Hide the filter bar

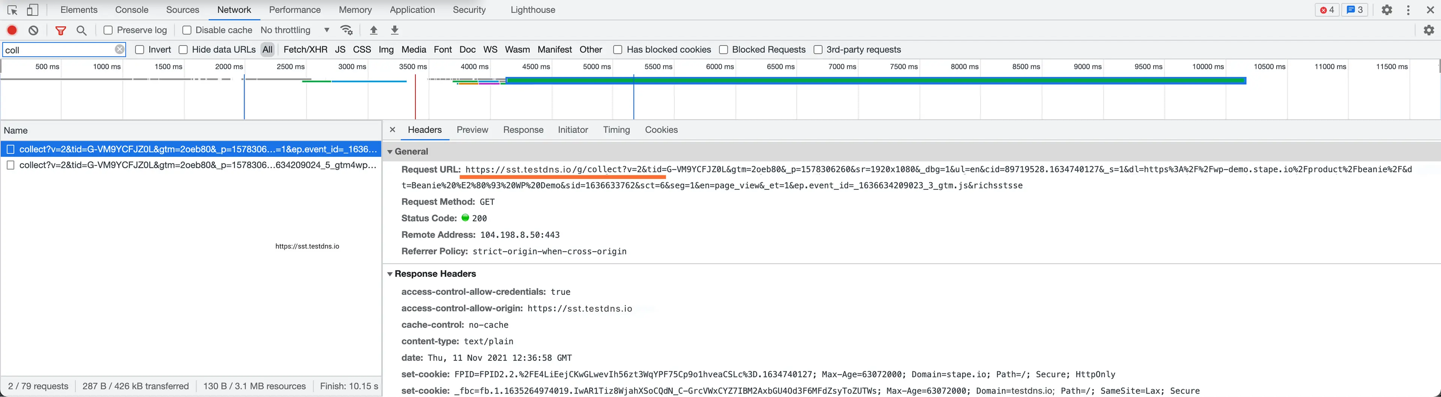pos(60,30)
